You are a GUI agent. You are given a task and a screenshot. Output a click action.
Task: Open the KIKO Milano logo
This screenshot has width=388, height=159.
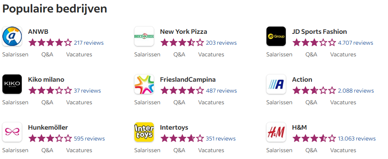12,84
